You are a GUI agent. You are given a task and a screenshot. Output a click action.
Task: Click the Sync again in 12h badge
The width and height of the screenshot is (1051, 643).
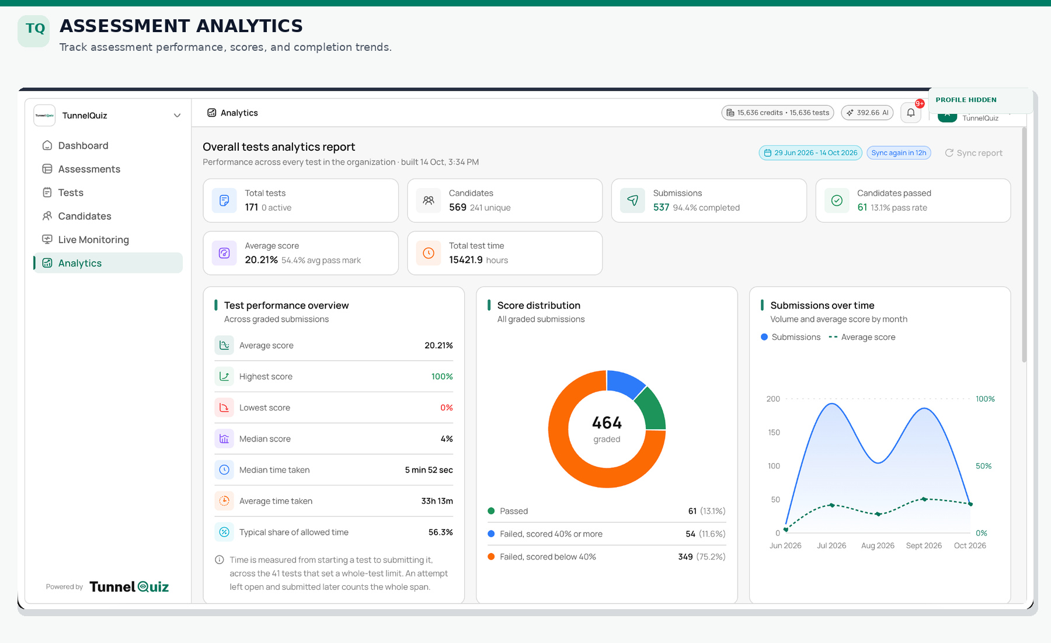click(x=899, y=152)
